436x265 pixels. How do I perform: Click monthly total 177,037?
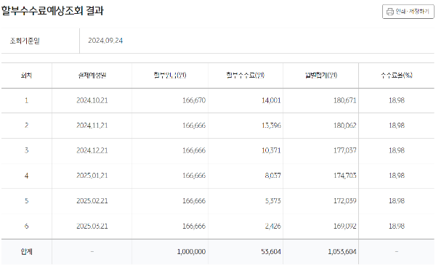[x=345, y=150]
